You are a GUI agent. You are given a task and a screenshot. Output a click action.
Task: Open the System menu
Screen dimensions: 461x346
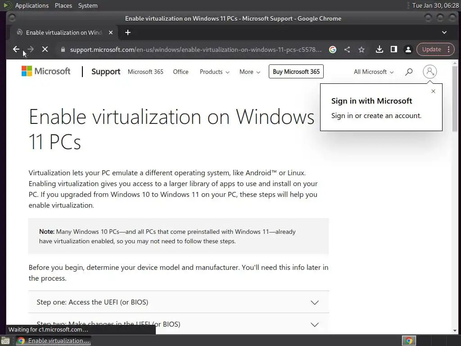click(x=88, y=5)
